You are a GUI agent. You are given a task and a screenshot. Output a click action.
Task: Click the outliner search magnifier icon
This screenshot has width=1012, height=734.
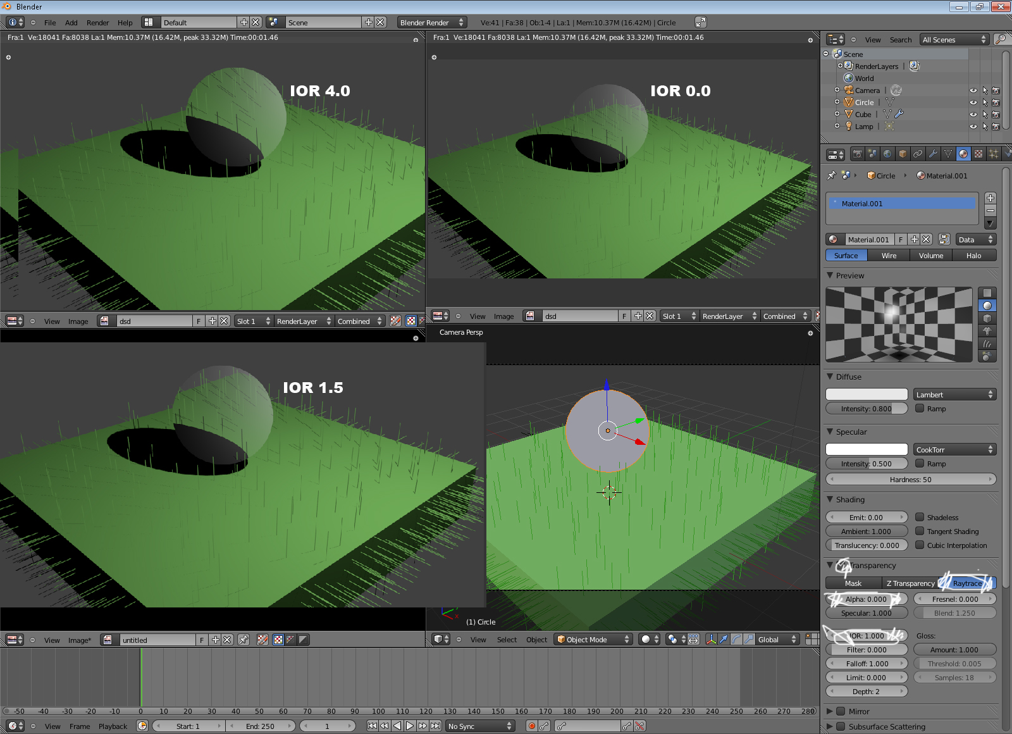[x=1000, y=39]
